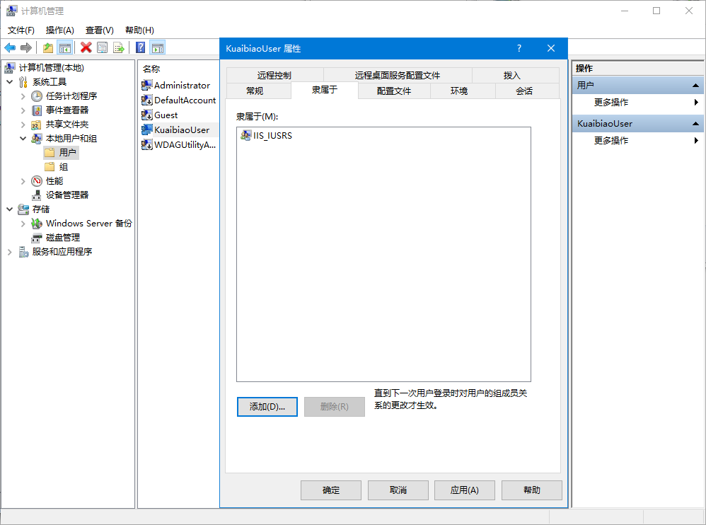Screen dimensions: 706x525
Task: Click the 计算机管理(本地) root node icon
Action: (x=10, y=67)
